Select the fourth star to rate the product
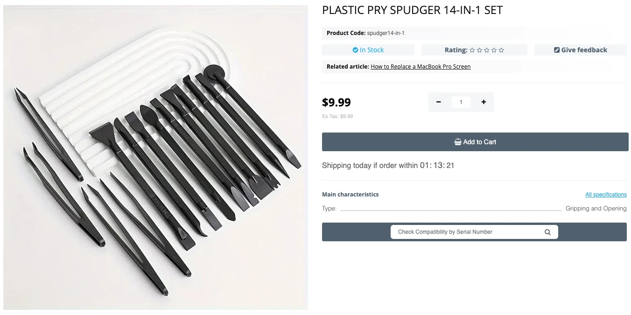Screen dimensions: 631x315 pos(494,50)
